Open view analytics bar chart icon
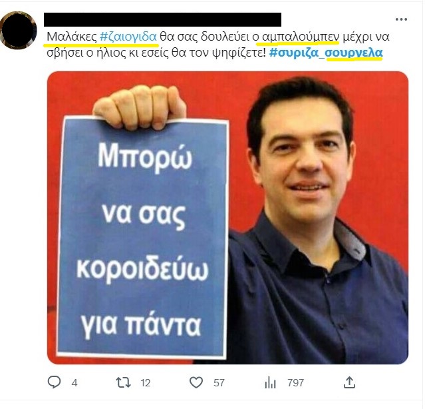The height and width of the screenshot is (409, 425). [270, 382]
